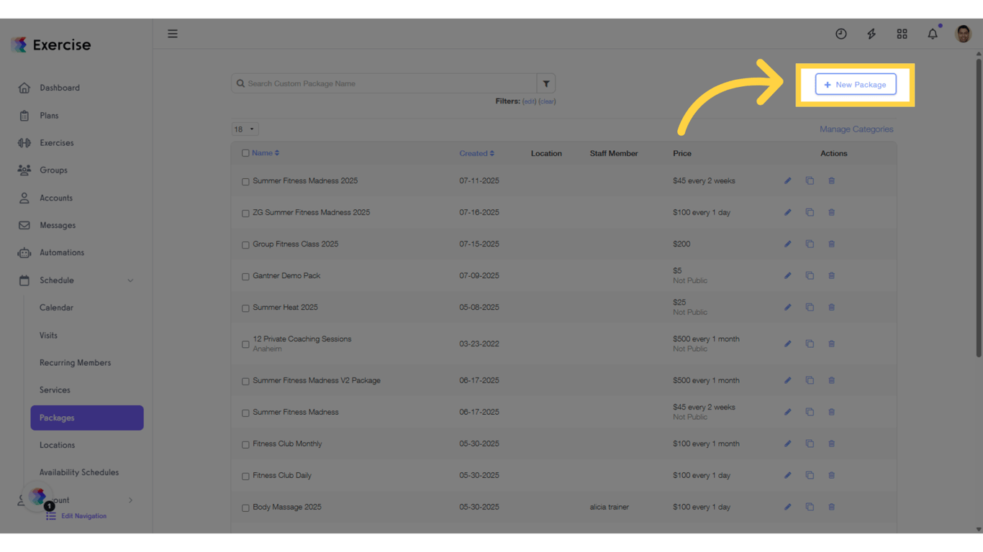Click the clock history icon in the header
983x552 pixels.
(841, 33)
